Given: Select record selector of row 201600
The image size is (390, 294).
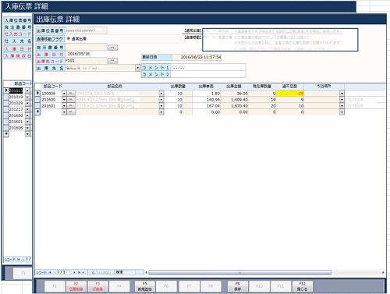Looking at the screenshot, I should click(x=37, y=100).
